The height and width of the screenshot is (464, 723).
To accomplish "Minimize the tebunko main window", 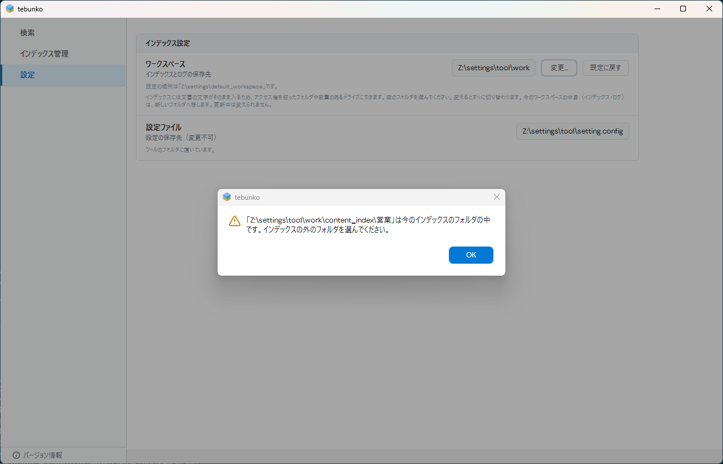I will click(657, 9).
